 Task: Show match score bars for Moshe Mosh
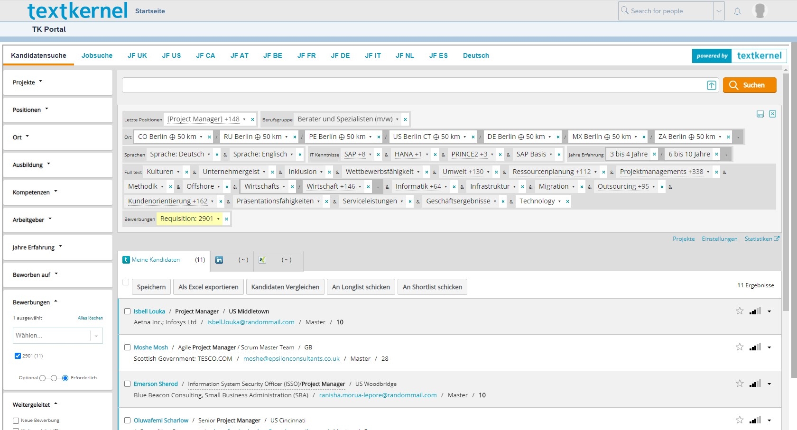(755, 347)
